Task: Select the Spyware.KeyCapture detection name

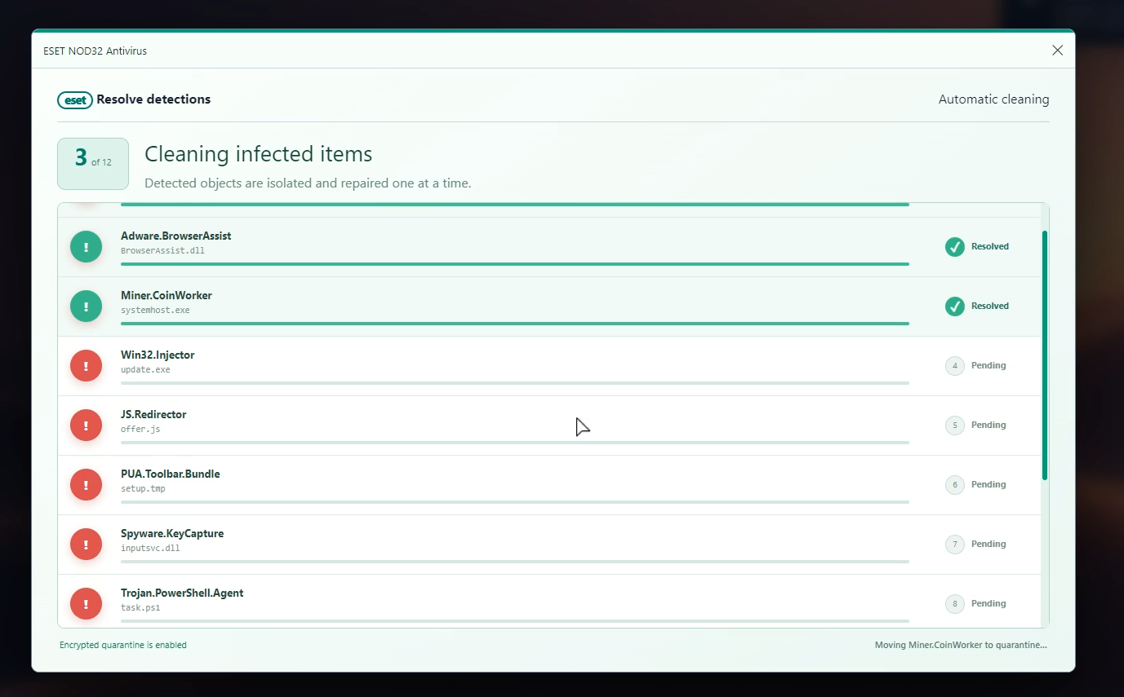Action: [x=172, y=534]
